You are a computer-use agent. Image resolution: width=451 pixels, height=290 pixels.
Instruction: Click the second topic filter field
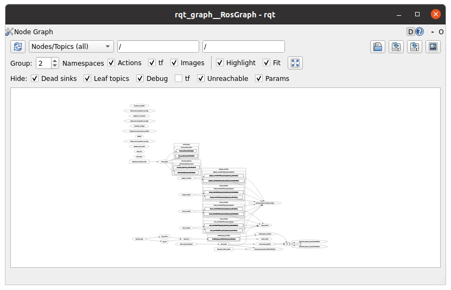[243, 47]
